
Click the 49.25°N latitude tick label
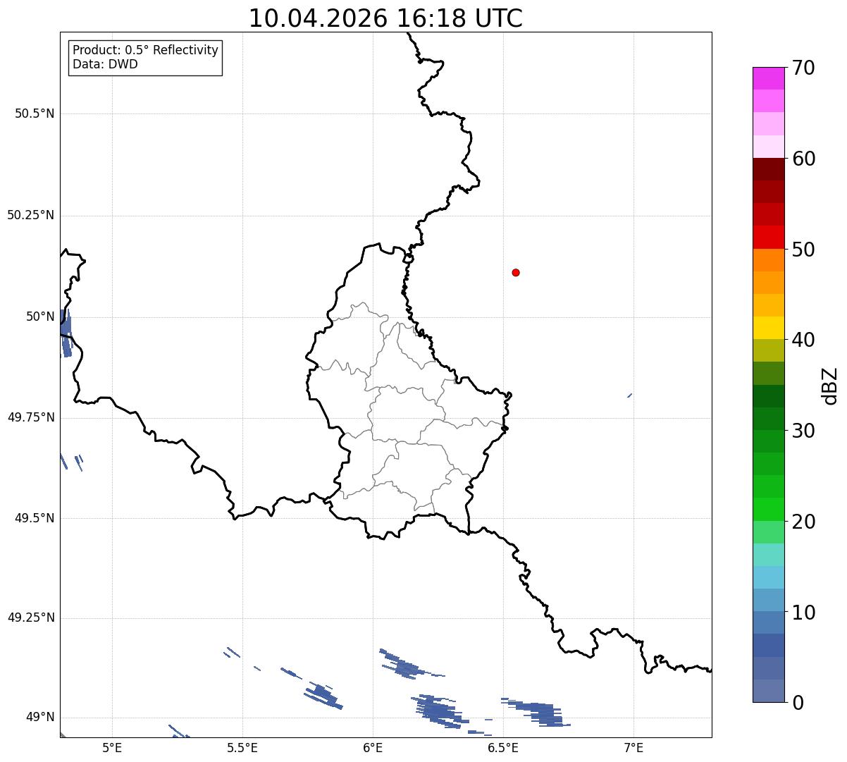point(31,617)
